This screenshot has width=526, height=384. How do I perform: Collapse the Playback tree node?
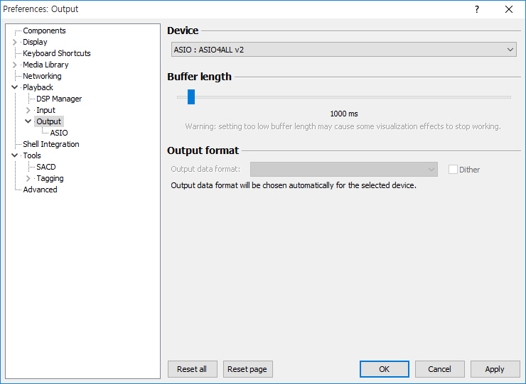(14, 87)
